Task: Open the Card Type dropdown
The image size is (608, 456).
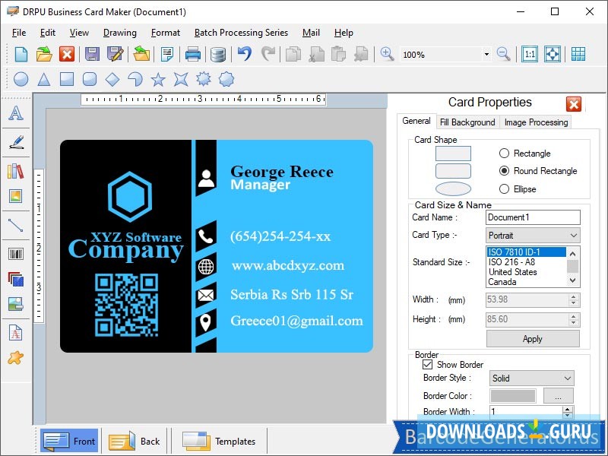Action: click(x=533, y=236)
